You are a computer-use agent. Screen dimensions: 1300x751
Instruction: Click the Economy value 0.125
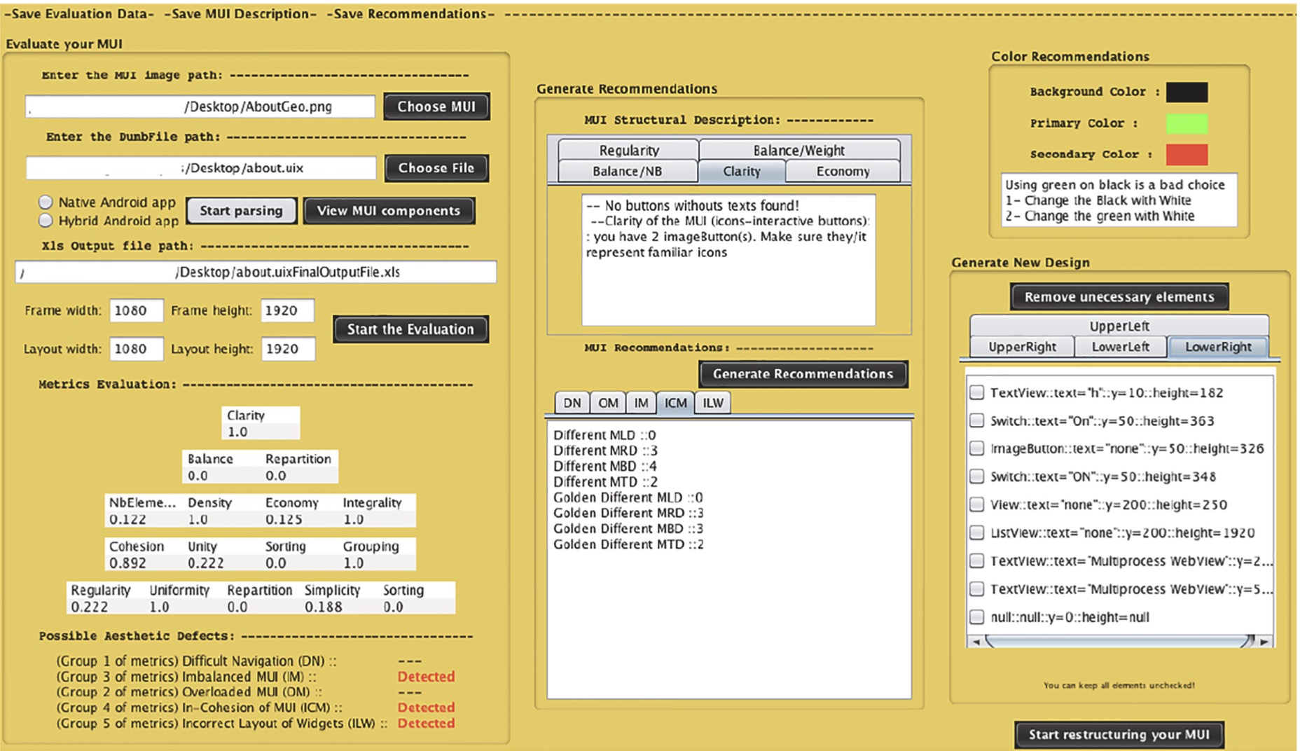(284, 519)
